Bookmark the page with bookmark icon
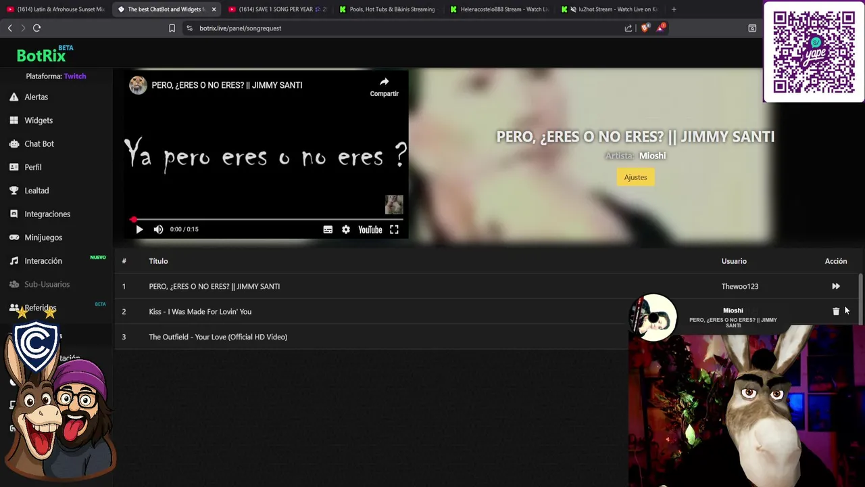The image size is (865, 487). (172, 28)
